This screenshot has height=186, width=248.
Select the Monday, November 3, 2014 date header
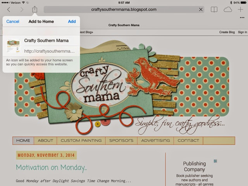click(x=46, y=155)
